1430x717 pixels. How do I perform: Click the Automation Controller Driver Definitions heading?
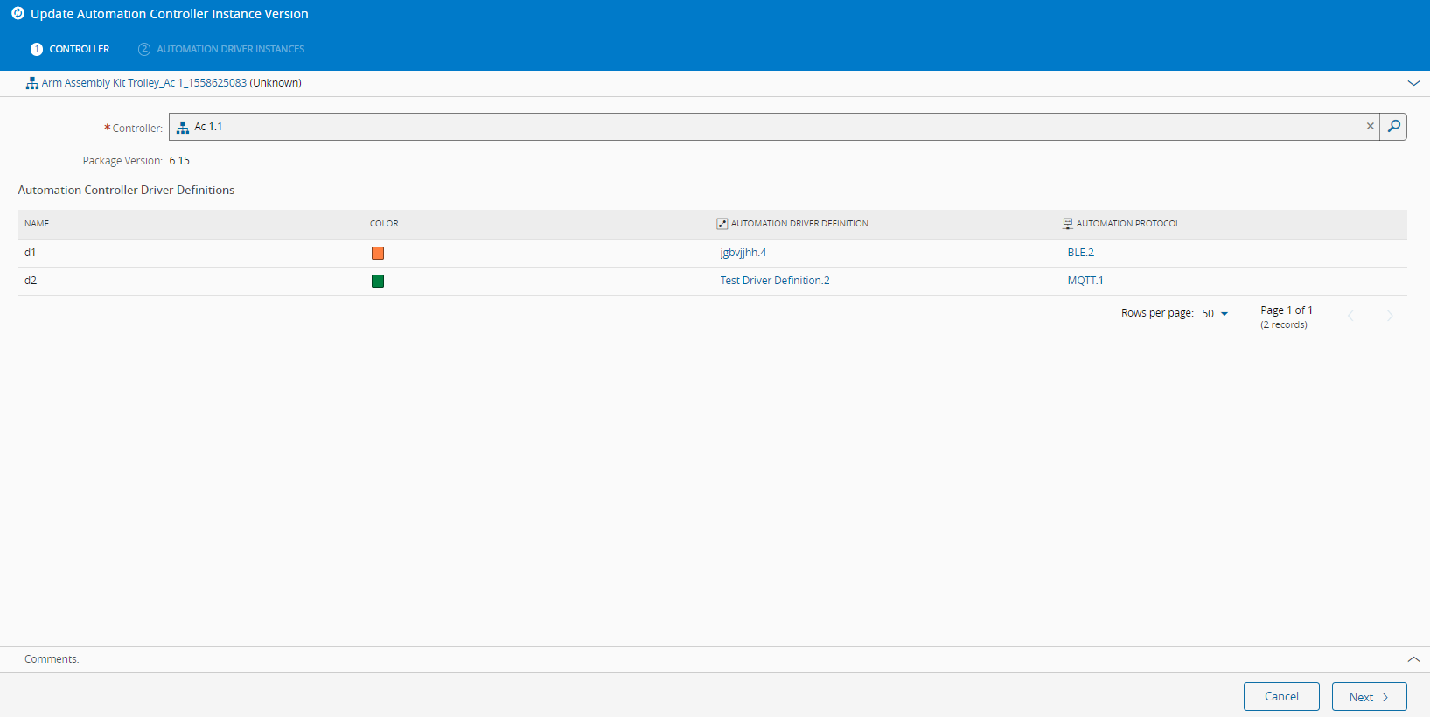[x=127, y=190]
